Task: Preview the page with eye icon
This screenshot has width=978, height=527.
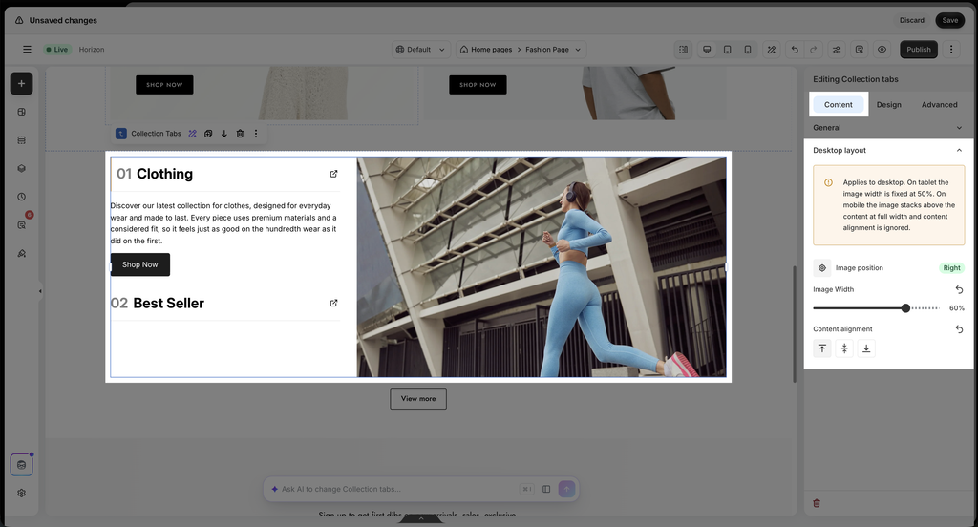Action: [882, 50]
